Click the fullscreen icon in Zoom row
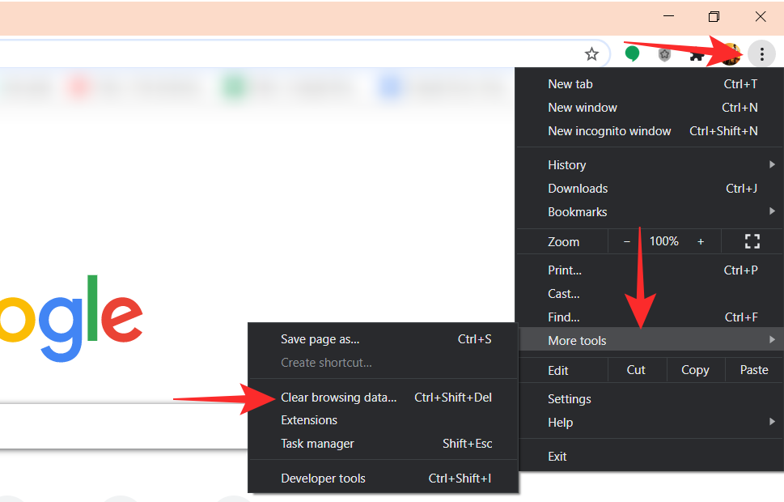The image size is (784, 502). click(752, 241)
